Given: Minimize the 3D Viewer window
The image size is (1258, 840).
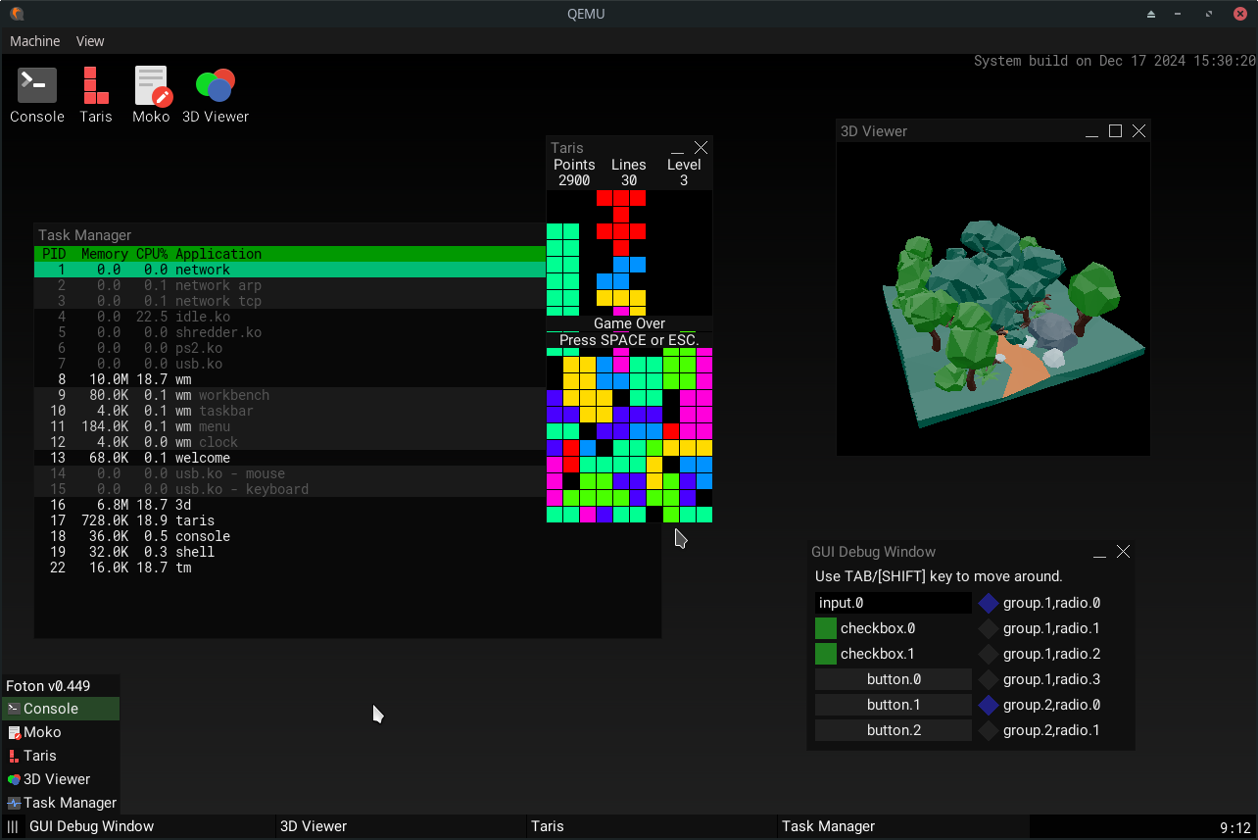Looking at the screenshot, I should pyautogui.click(x=1092, y=131).
